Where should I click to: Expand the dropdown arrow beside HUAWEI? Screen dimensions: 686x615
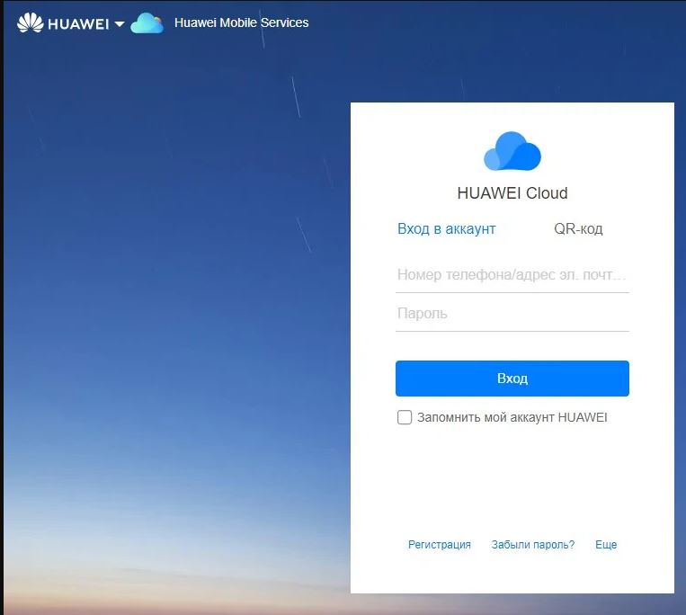120,23
